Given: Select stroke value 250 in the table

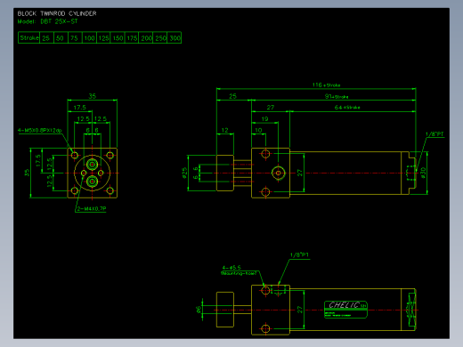Looking at the screenshot, I should coord(160,38).
